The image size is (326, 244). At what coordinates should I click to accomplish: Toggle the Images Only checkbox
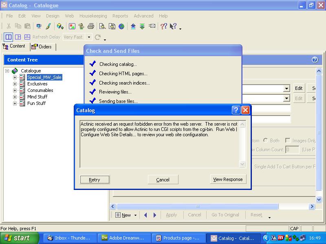tap(288, 141)
